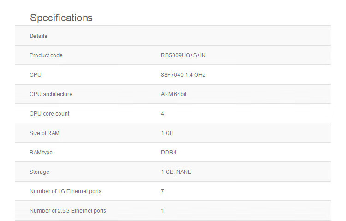Click Number of 2.5G Ethernet ports label

[x=68, y=211]
